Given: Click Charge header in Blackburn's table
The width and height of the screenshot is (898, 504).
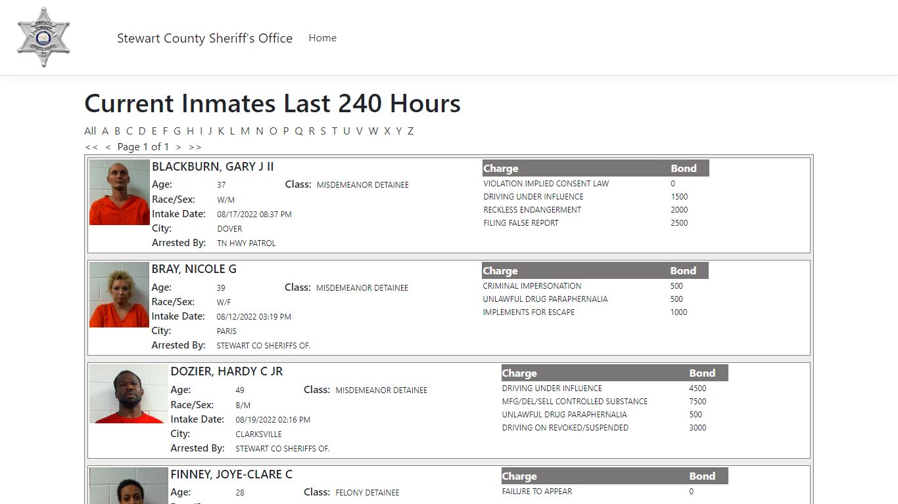Looking at the screenshot, I should tap(501, 169).
